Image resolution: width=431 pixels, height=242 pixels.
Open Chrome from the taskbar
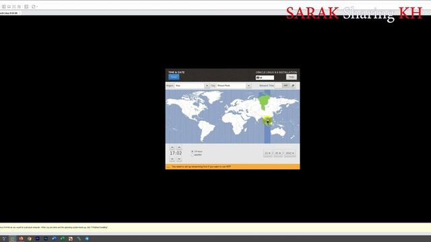pos(29,239)
